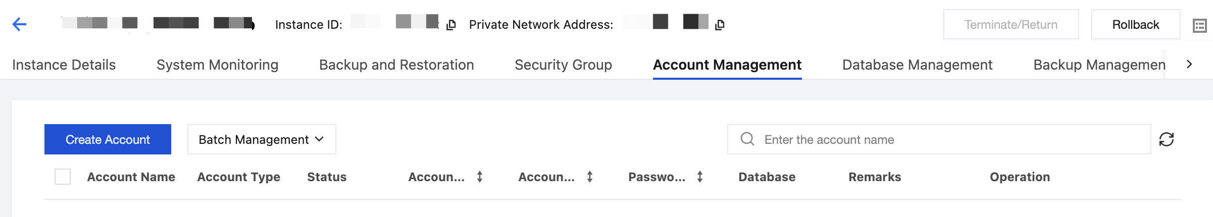Copy the Private Network Address
The image size is (1213, 217).
[x=720, y=25]
